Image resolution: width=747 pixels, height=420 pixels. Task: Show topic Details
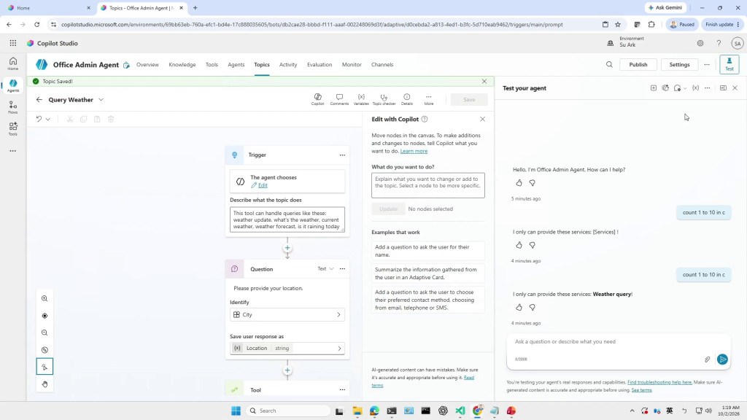point(407,99)
